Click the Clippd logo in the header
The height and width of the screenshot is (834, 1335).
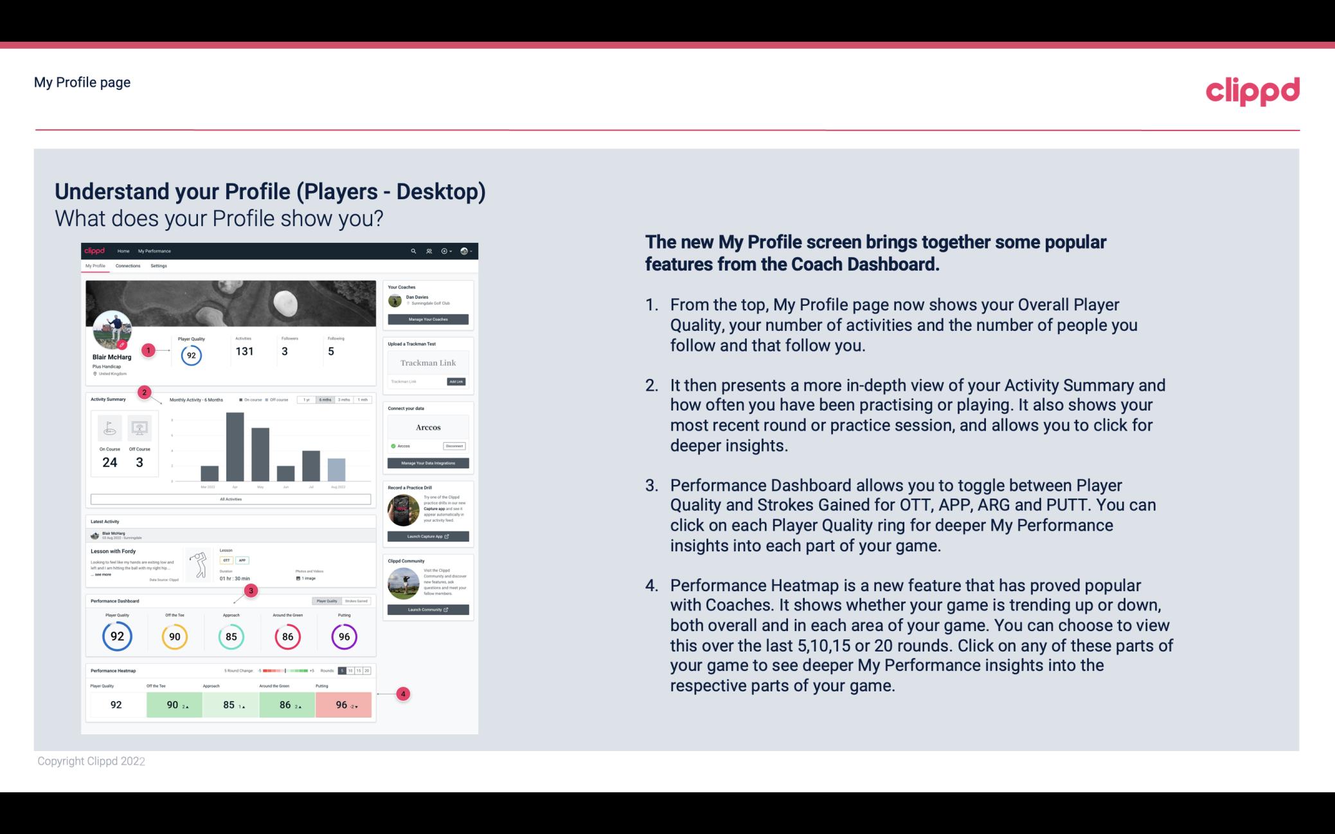(1251, 89)
